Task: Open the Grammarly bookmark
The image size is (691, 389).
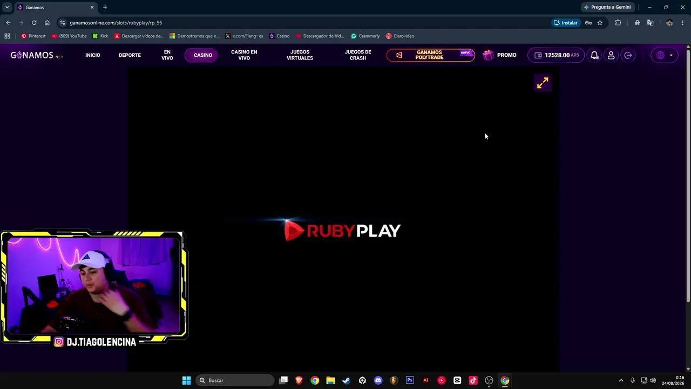Action: (x=365, y=36)
